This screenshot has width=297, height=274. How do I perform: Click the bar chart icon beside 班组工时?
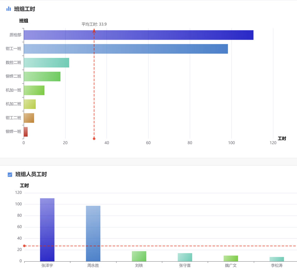pyautogui.click(x=9, y=9)
